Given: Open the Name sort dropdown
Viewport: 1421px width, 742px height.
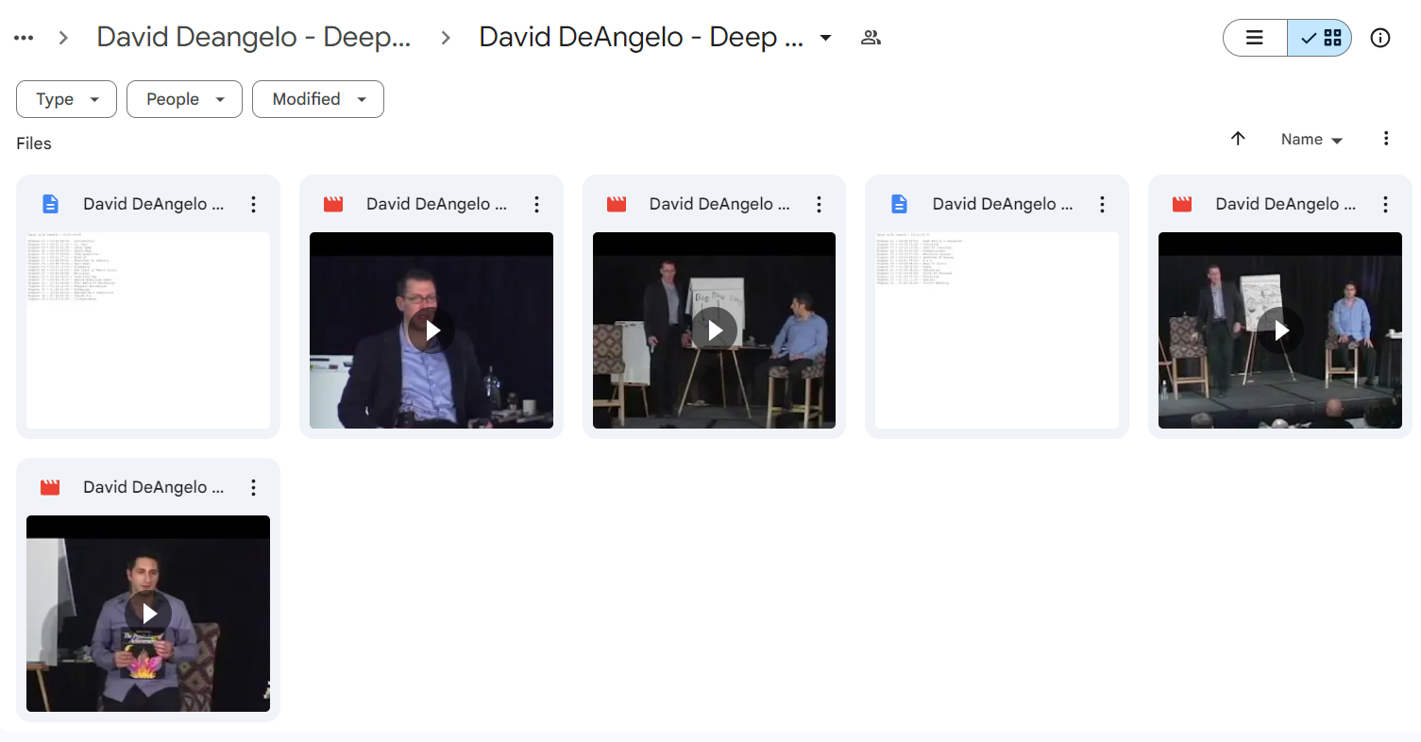Looking at the screenshot, I should click(1311, 139).
